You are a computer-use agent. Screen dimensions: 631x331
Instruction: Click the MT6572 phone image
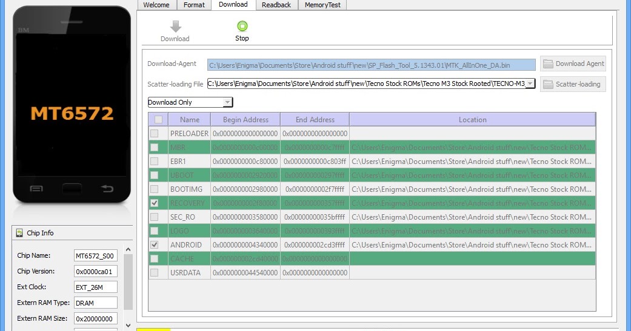(x=72, y=105)
